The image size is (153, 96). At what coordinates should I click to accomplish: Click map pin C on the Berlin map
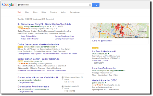(123, 34)
